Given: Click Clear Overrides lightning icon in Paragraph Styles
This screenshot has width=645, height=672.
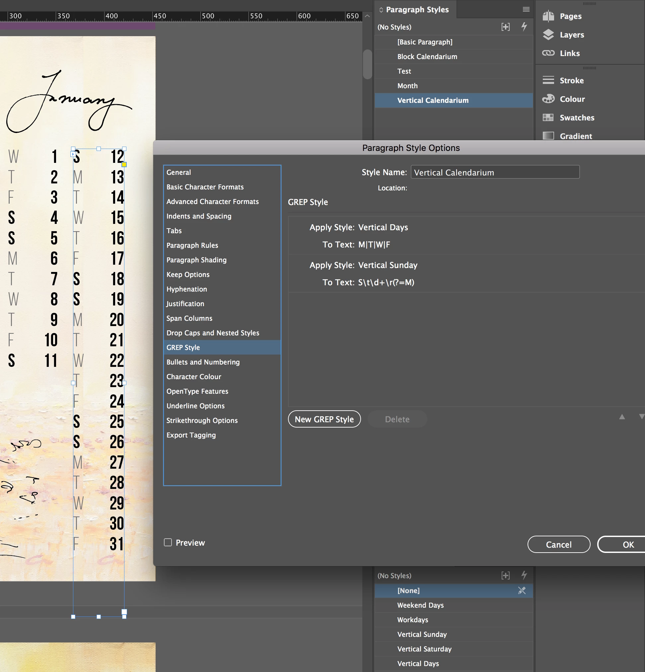Looking at the screenshot, I should [x=524, y=27].
